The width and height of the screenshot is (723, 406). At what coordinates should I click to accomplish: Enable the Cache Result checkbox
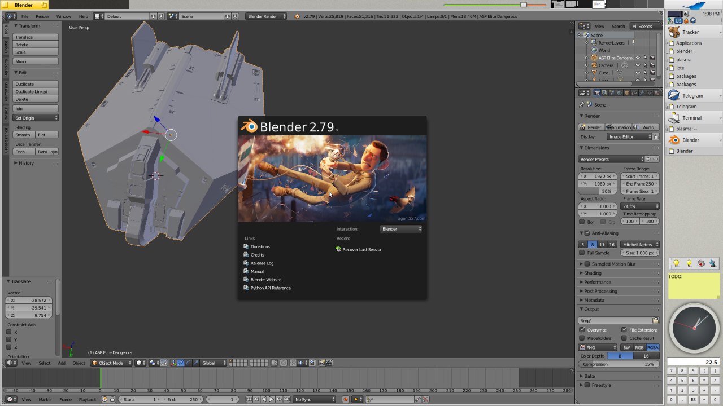(x=624, y=338)
